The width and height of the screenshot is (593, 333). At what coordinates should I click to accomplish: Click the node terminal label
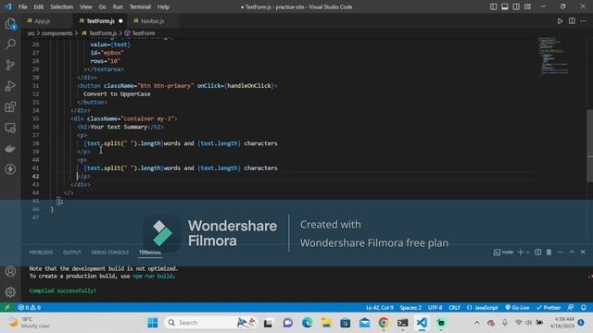coord(503,253)
